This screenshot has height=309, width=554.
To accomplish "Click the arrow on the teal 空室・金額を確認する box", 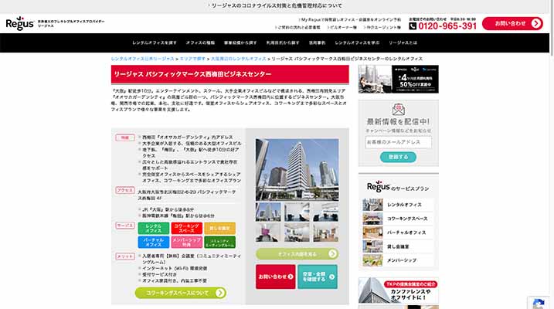I will click(331, 277).
